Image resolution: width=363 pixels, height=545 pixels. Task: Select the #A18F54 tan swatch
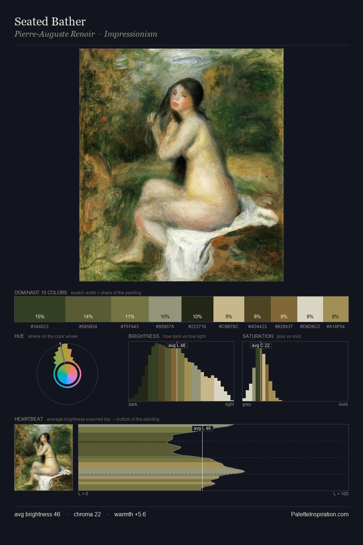tap(336, 309)
